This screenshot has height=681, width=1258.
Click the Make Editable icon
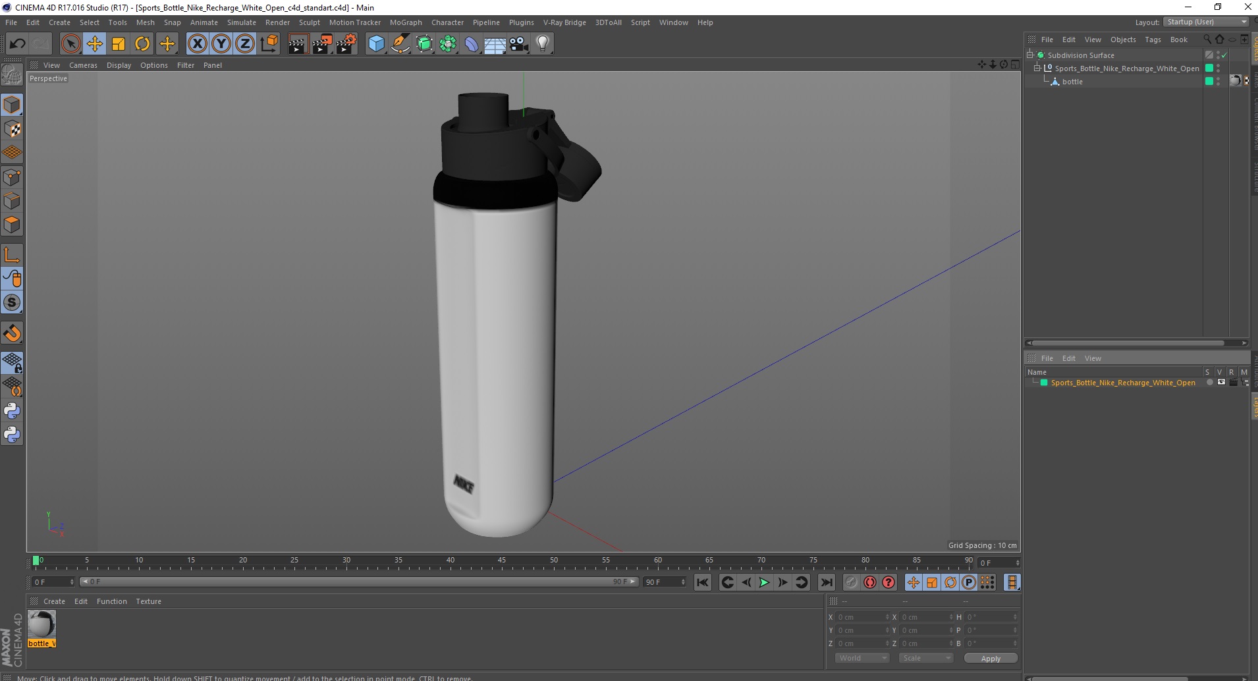12,75
